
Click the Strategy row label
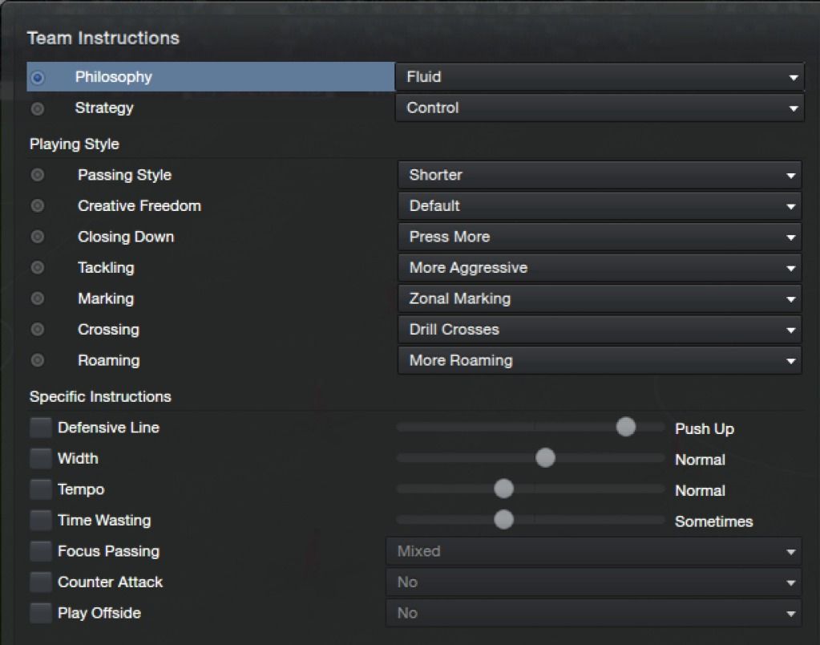(104, 107)
